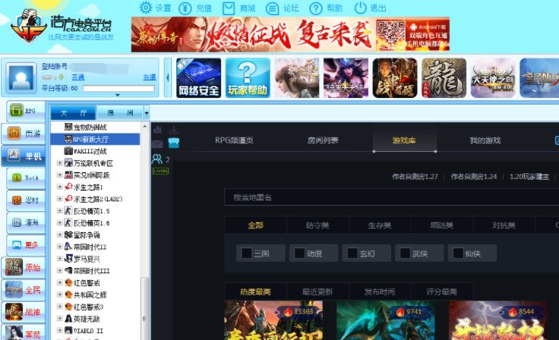Click the statistics bar chart icon
559x340 pixels.
(157, 129)
